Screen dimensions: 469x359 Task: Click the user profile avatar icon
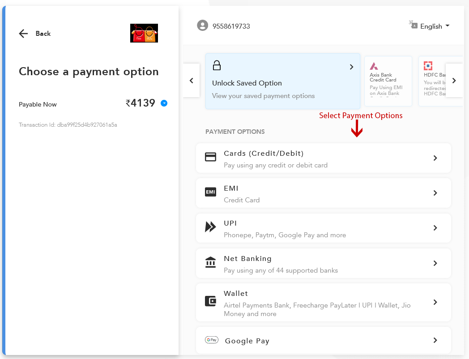(203, 26)
